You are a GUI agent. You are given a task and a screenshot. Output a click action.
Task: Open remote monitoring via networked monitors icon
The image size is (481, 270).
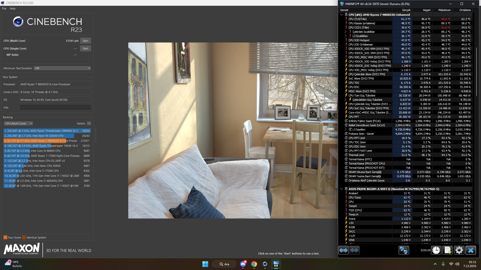click(x=403, y=250)
